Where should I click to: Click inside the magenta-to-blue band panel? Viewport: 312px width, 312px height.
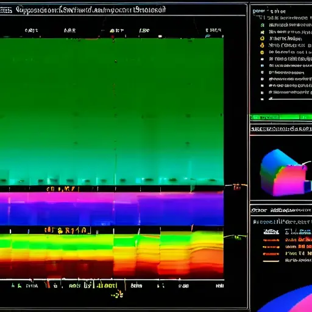tap(112, 209)
